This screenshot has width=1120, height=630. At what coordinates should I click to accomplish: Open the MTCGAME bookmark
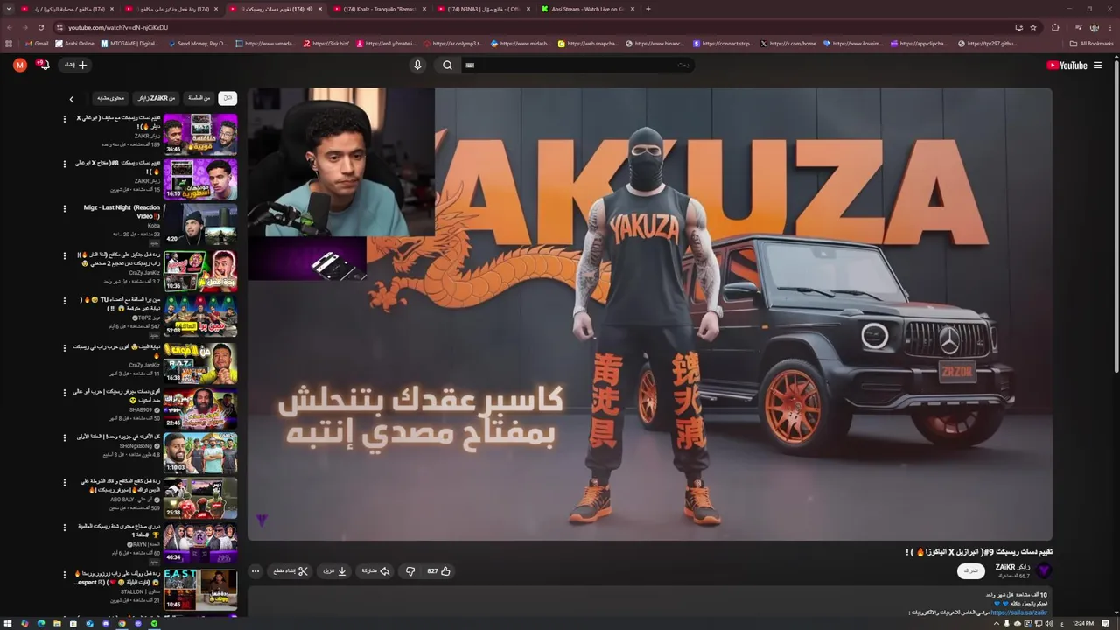coord(129,43)
